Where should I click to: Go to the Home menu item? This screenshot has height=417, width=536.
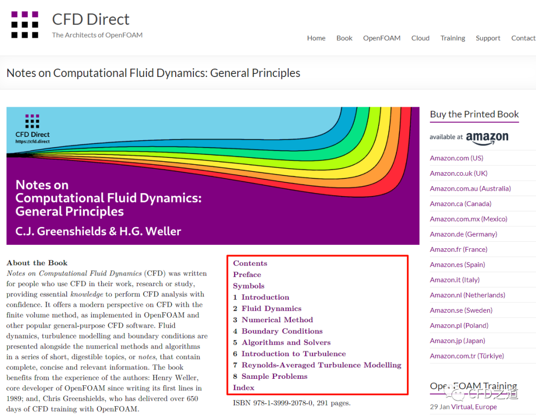(x=316, y=38)
